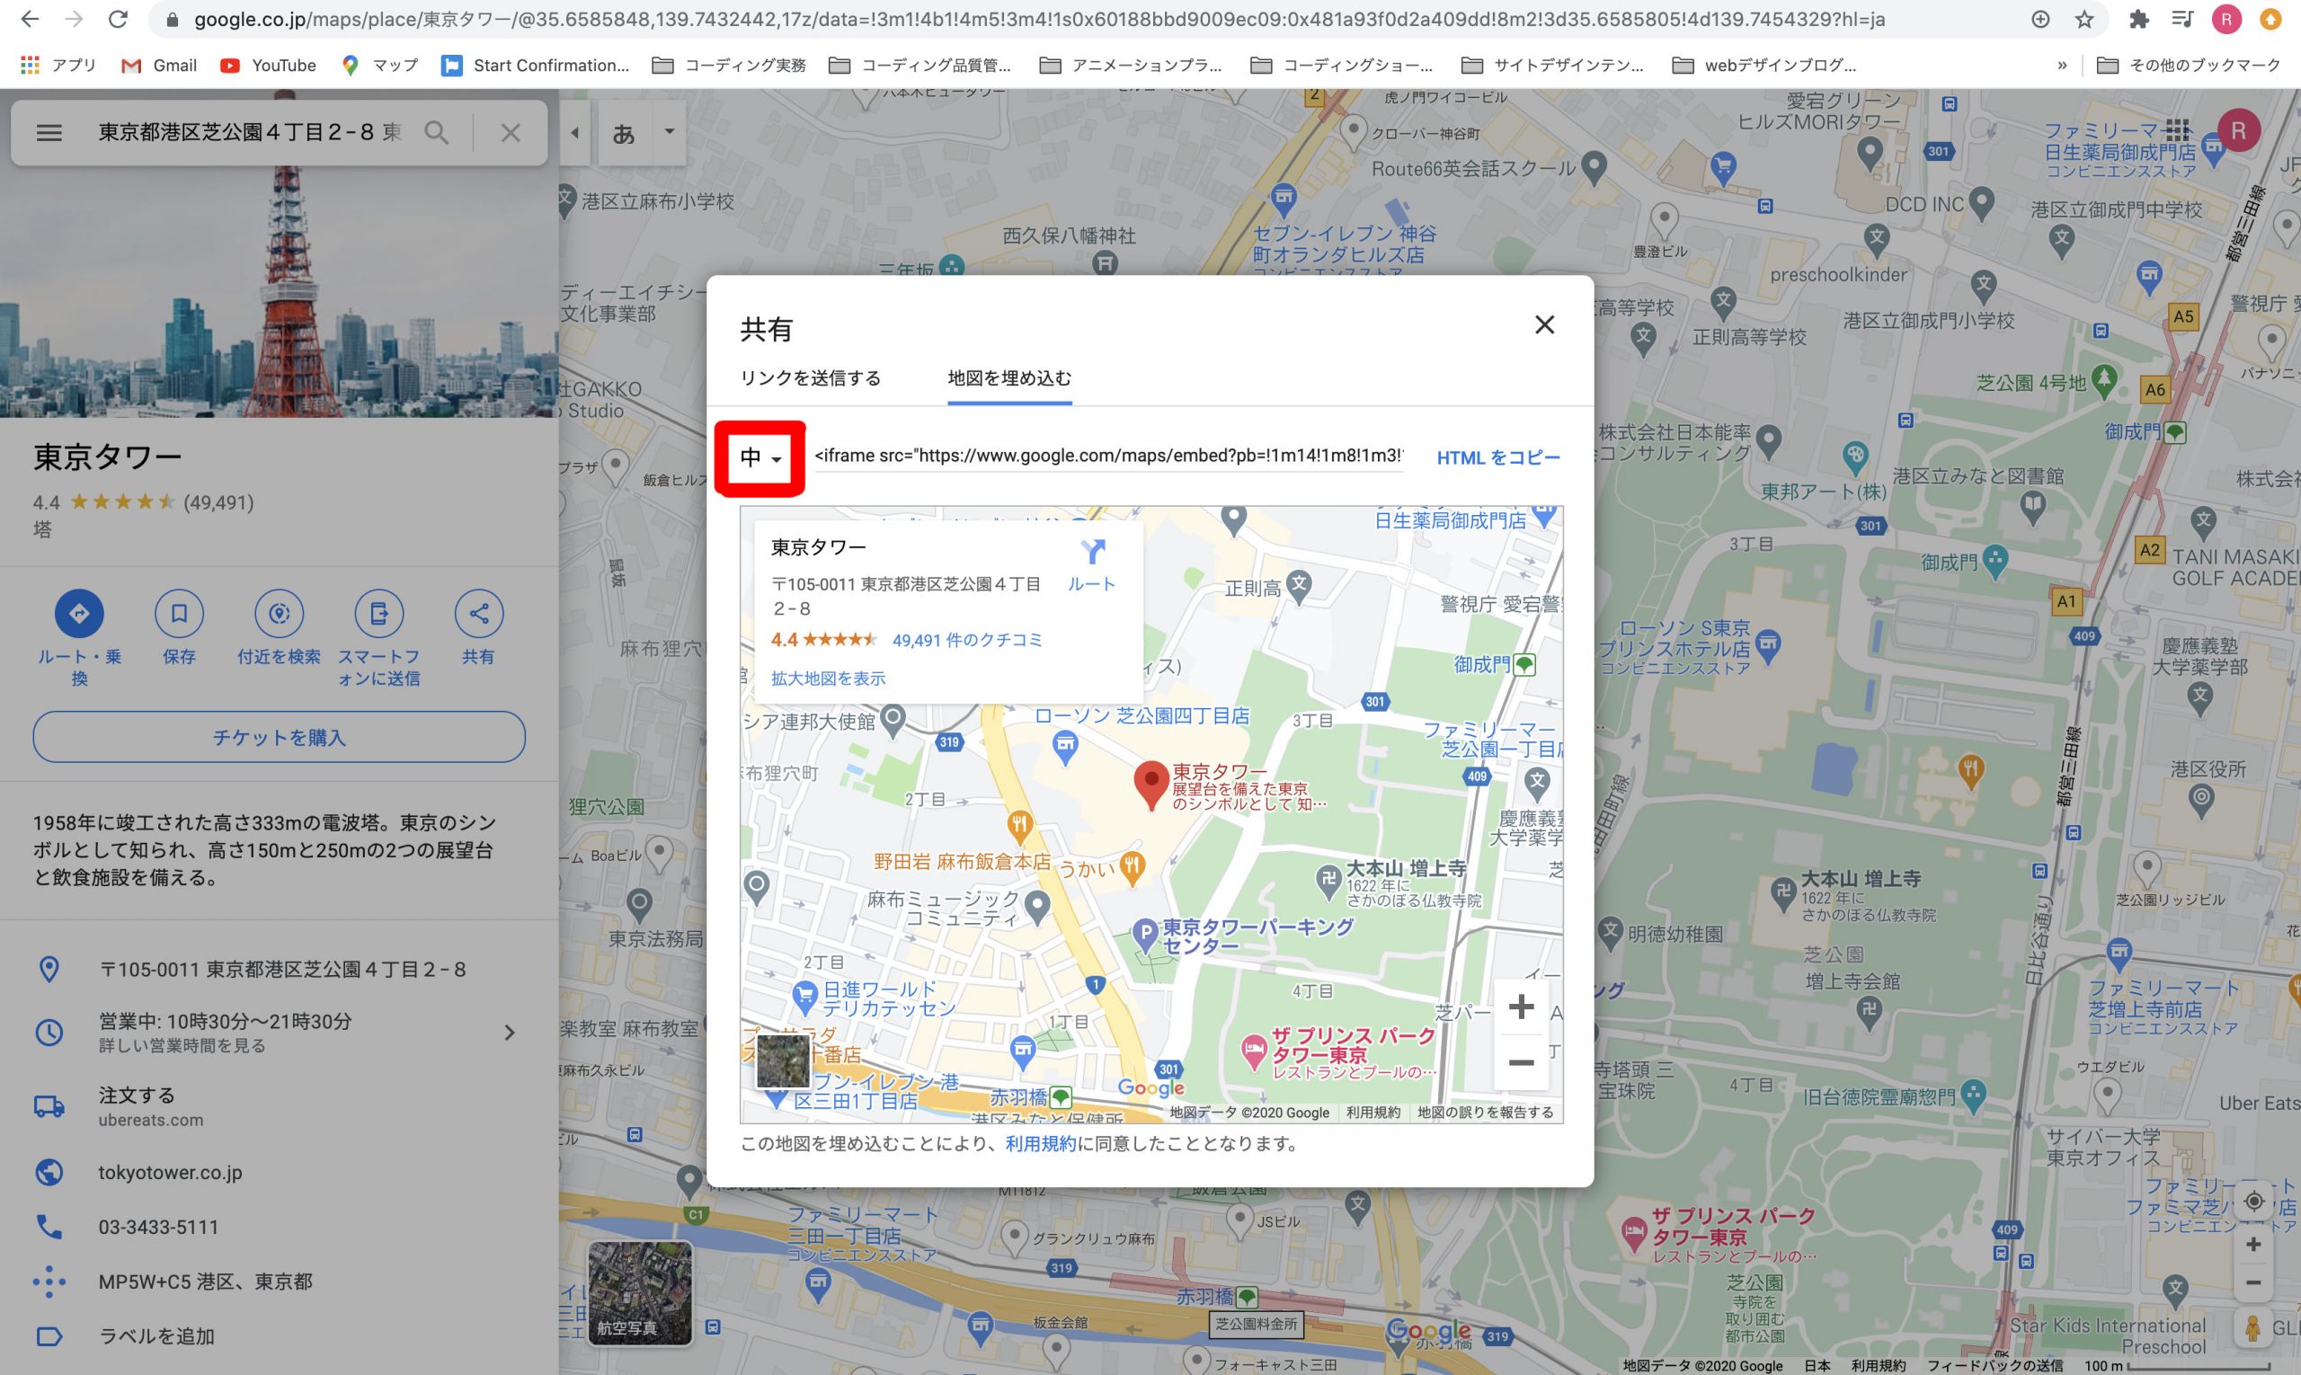Toggle the 航空写真 satellite view thumbnail
Viewport: 2301px width, 1375px height.
639,1292
